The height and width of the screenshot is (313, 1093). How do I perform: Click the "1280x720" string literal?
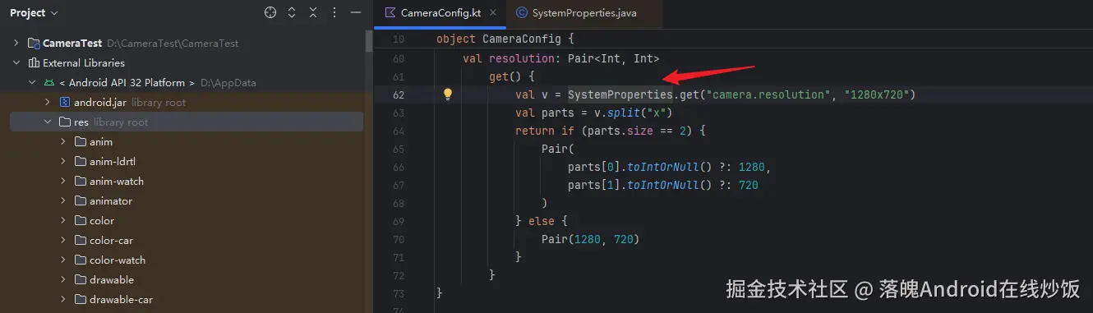click(x=876, y=94)
